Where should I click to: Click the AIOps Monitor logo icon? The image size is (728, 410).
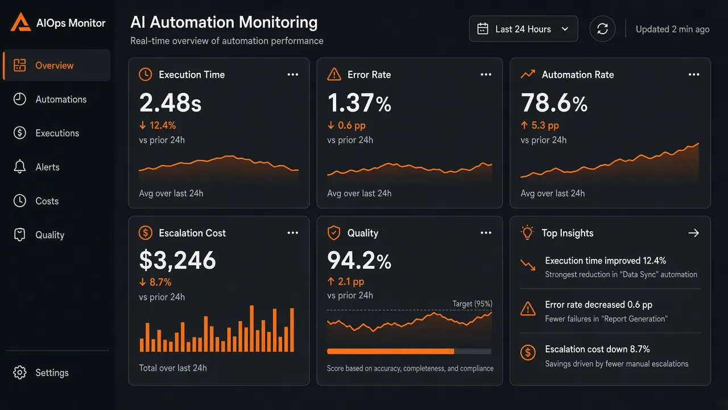click(x=21, y=22)
